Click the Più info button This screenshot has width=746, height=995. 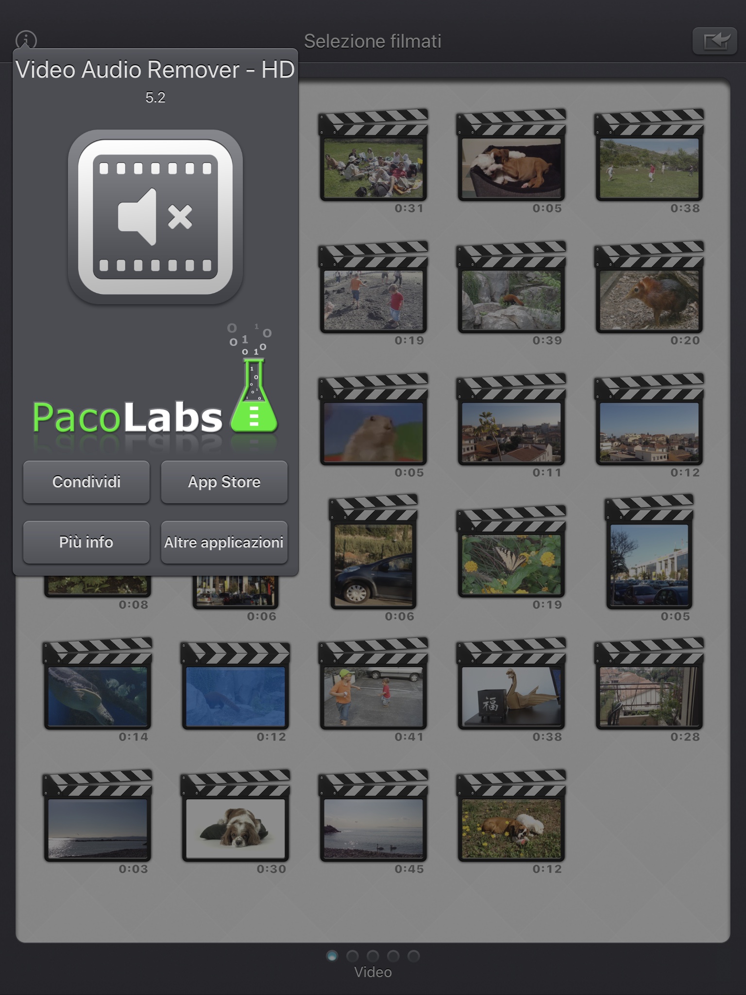[x=86, y=542]
